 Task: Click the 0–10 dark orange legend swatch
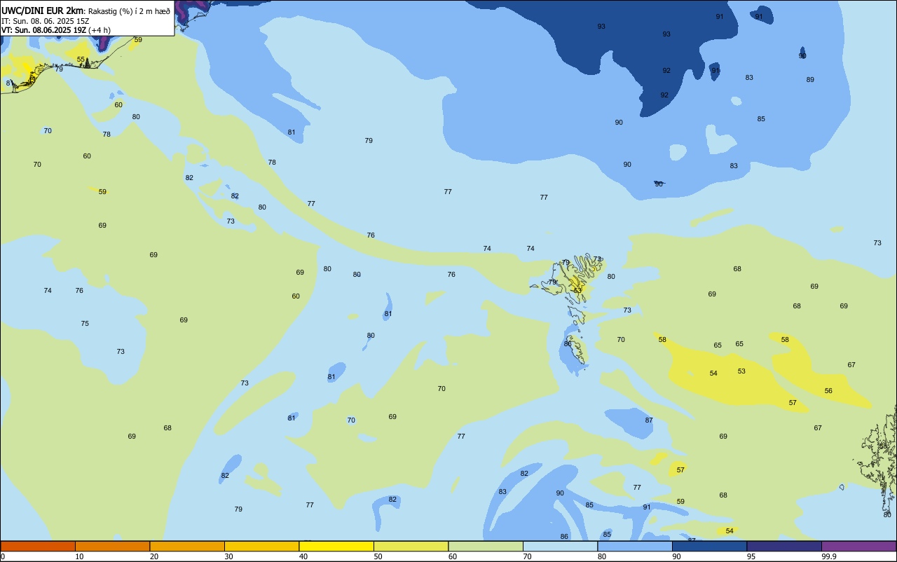tap(38, 546)
